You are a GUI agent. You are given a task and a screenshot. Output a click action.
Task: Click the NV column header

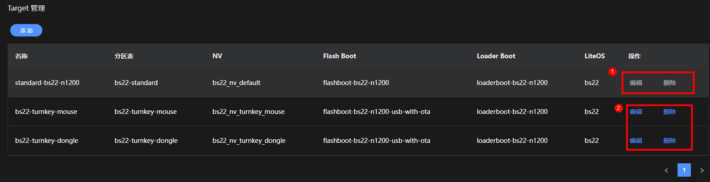tap(217, 56)
